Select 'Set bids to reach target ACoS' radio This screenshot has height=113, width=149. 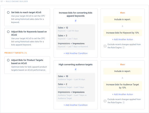8,13
